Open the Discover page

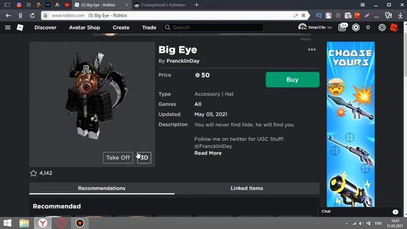click(x=45, y=27)
